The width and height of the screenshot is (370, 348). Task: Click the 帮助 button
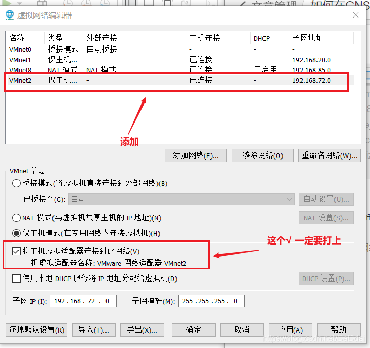click(x=339, y=330)
